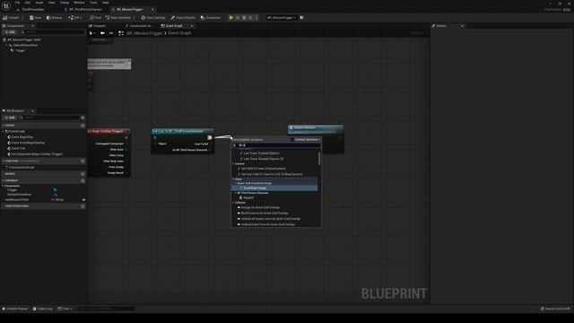Screen dimensions: 574x323
Task: Open play options three-dot menu
Action: pyautogui.click(x=257, y=18)
